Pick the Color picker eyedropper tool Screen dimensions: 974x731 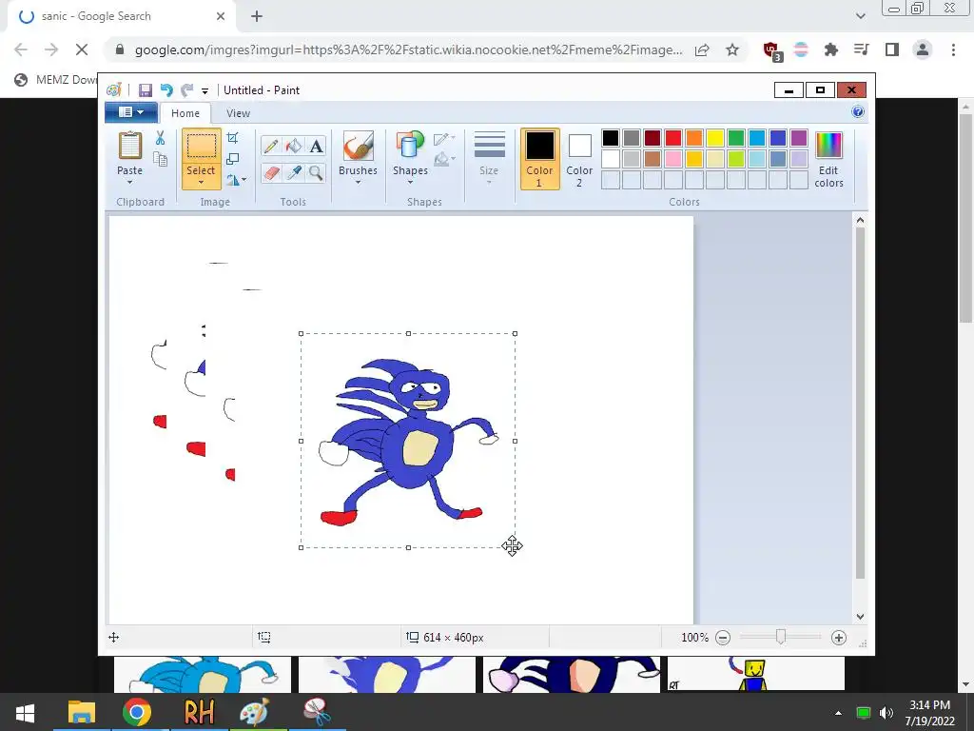click(293, 172)
